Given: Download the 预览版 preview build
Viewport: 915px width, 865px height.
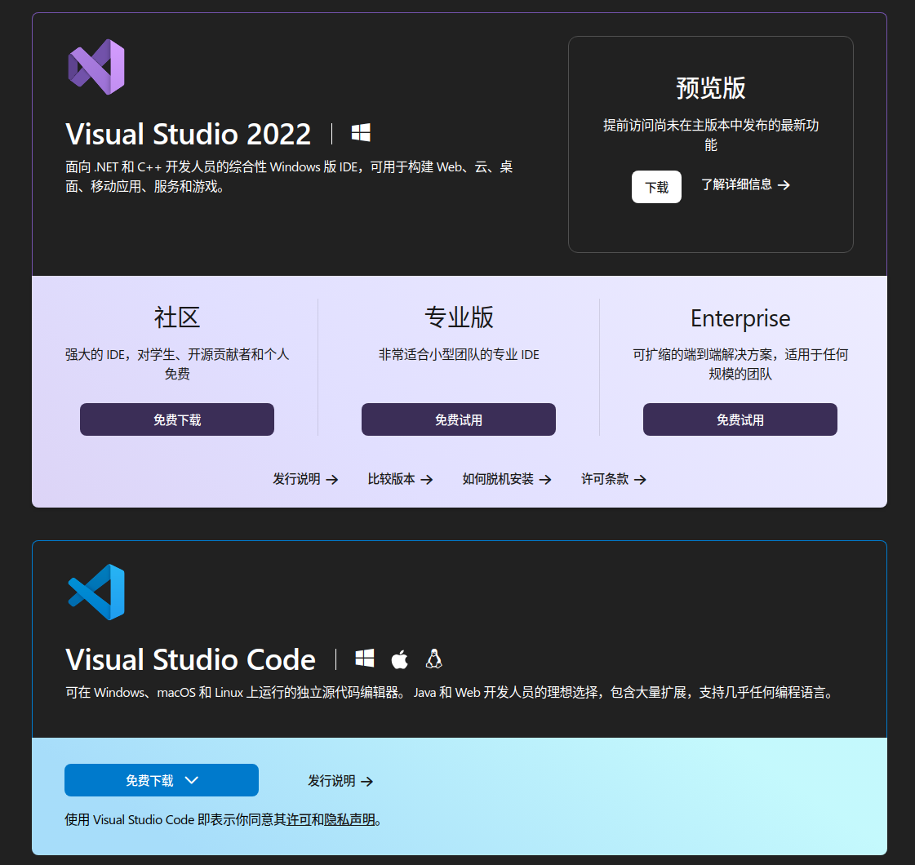Looking at the screenshot, I should (656, 187).
